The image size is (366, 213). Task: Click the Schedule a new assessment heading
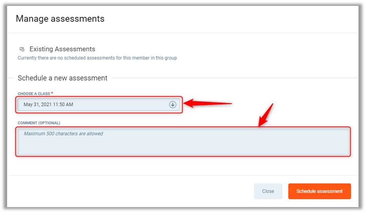63,78
